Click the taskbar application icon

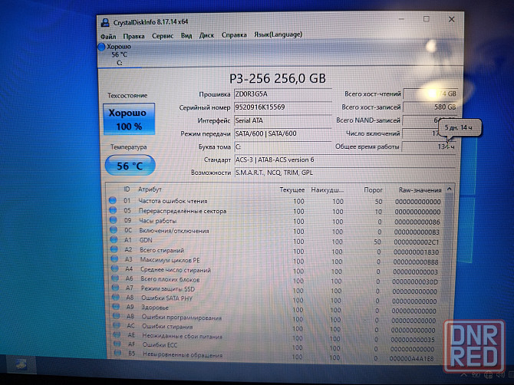[21, 364]
